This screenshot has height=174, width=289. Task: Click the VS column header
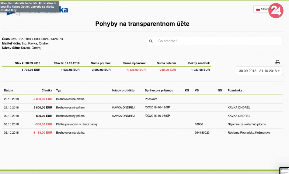pyautogui.click(x=197, y=90)
